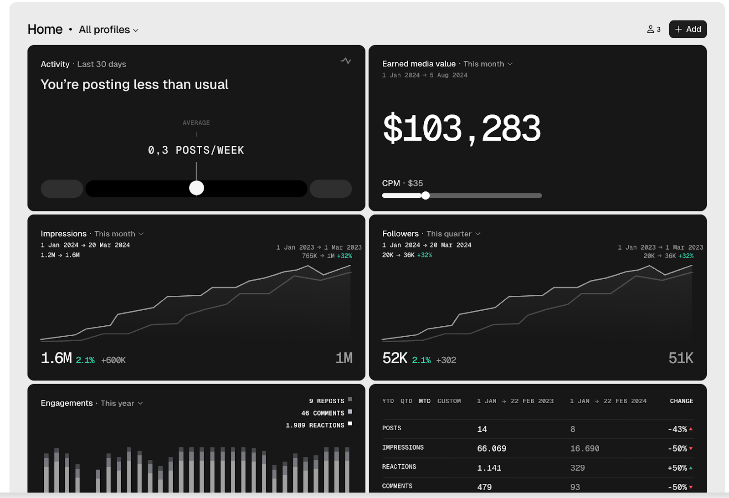Screen dimensions: 729x498
Task: Click the Add button
Action: pyautogui.click(x=688, y=29)
